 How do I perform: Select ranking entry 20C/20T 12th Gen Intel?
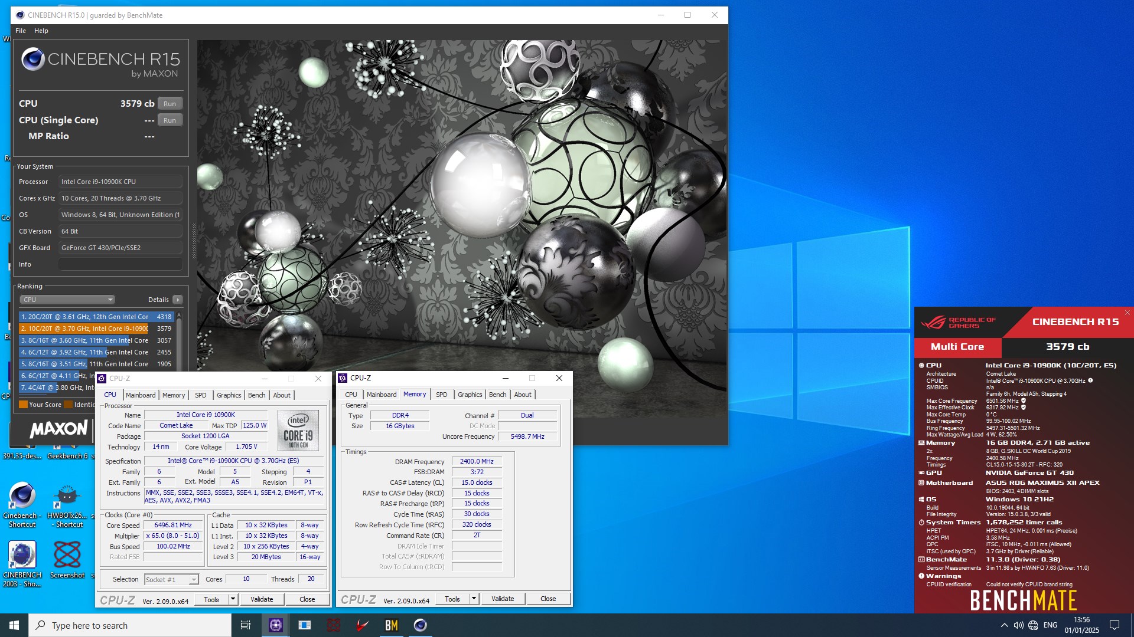point(96,317)
